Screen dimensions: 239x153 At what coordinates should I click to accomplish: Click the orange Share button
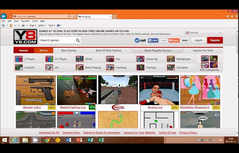pos(174,40)
